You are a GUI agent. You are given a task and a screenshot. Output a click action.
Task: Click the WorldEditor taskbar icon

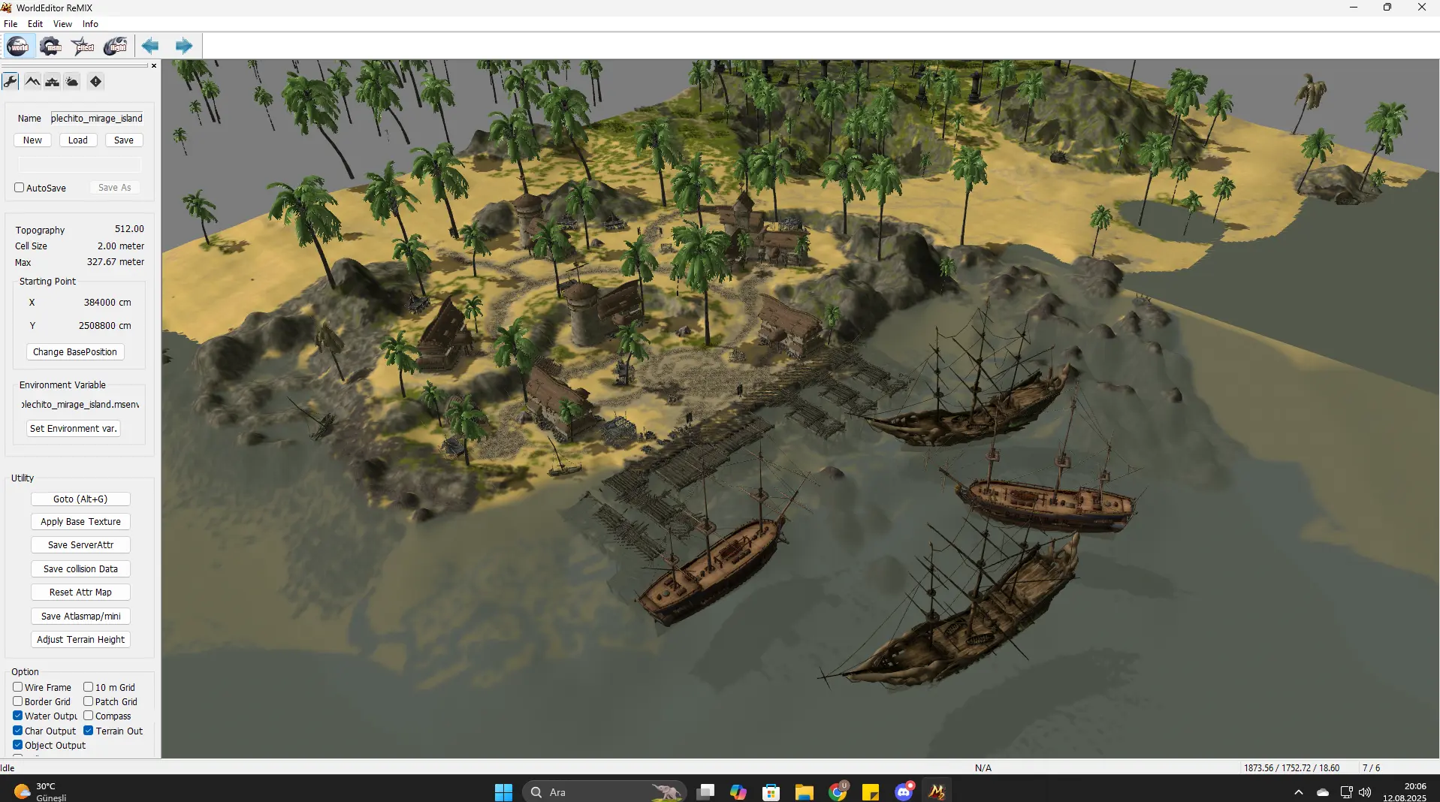click(x=937, y=792)
